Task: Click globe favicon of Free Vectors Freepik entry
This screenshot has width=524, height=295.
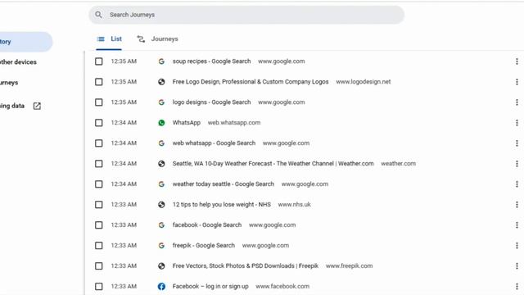Action: click(x=161, y=265)
